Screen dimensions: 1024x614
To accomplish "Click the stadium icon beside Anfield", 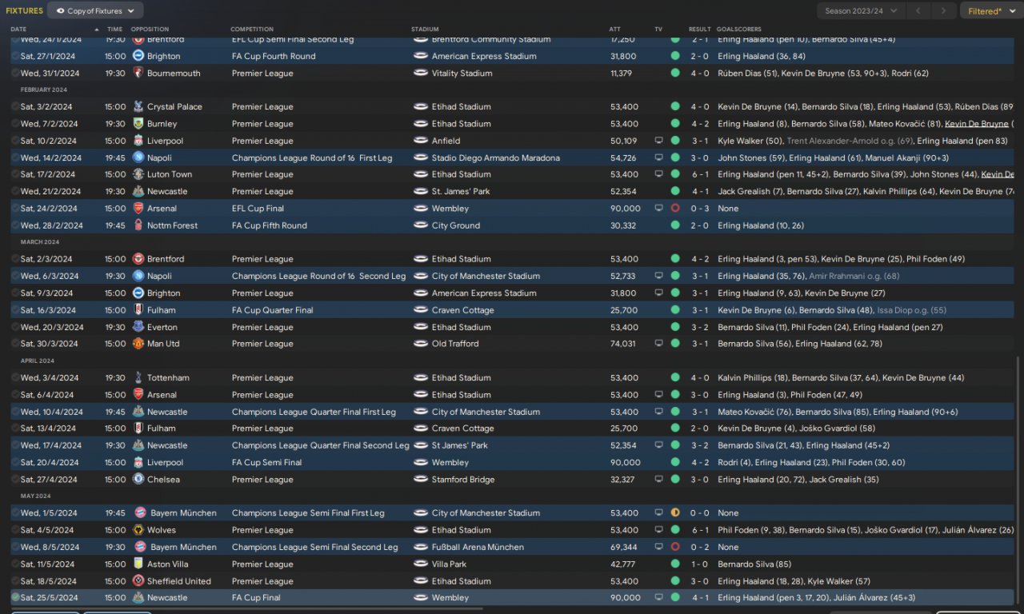I will [x=421, y=141].
